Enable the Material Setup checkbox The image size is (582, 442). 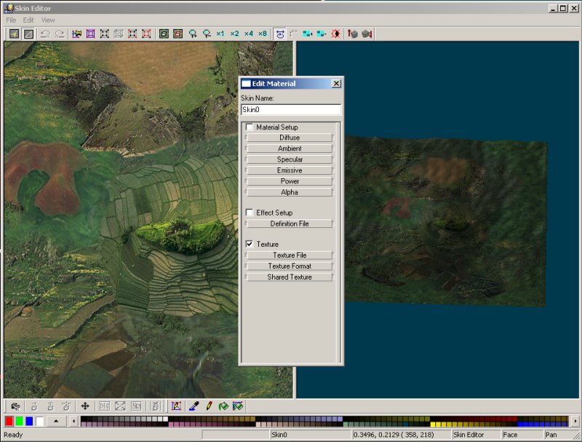(x=250, y=127)
